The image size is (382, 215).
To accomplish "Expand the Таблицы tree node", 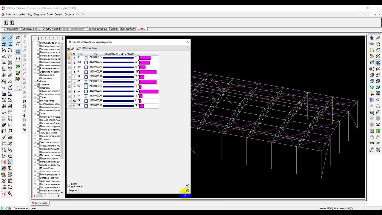I will click(35, 82).
